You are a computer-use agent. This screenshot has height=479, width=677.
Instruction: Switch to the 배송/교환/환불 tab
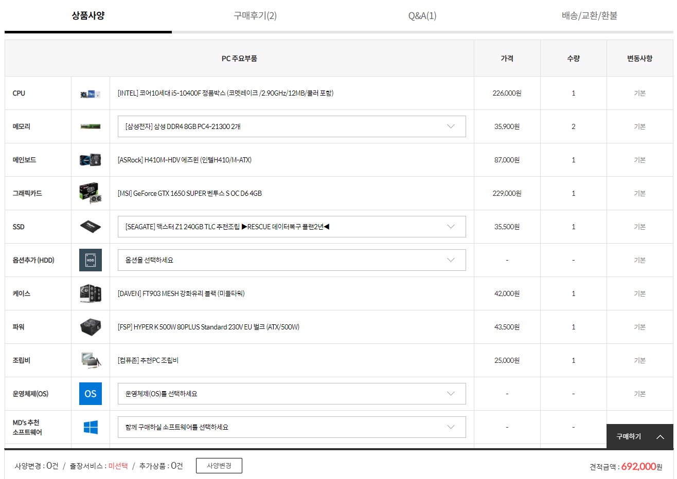590,15
